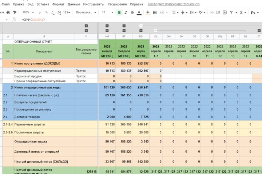Click the redo arrow icon
This screenshot has height=174, width=262.
click(2, 12)
